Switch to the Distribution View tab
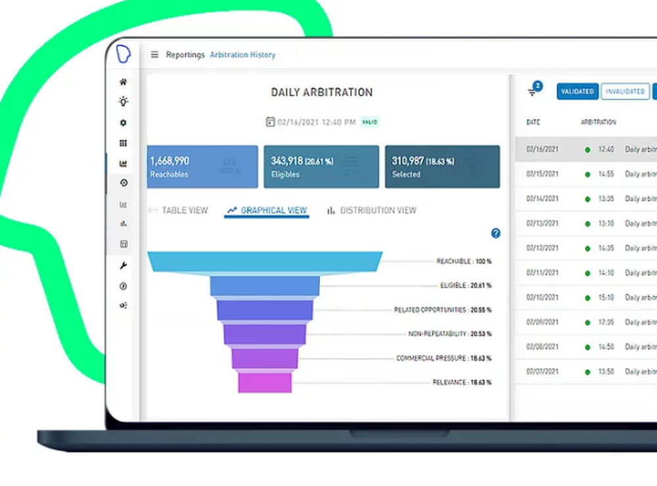The width and height of the screenshot is (657, 486). (372, 210)
